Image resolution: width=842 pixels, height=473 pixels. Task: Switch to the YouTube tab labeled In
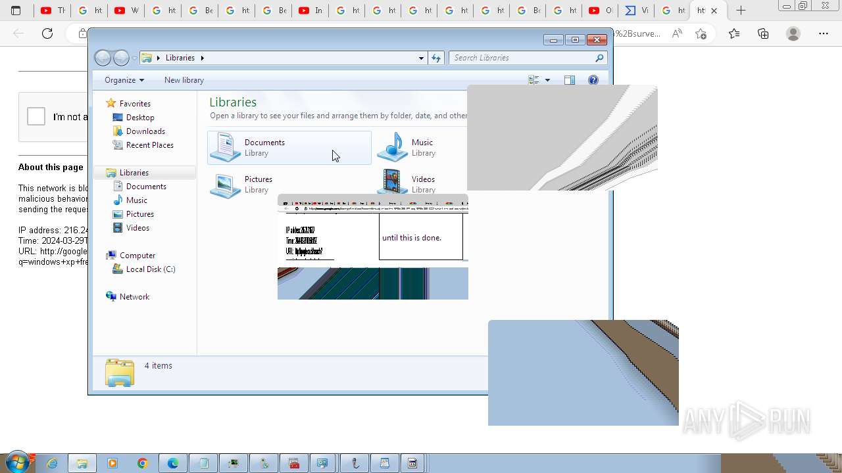(310, 11)
